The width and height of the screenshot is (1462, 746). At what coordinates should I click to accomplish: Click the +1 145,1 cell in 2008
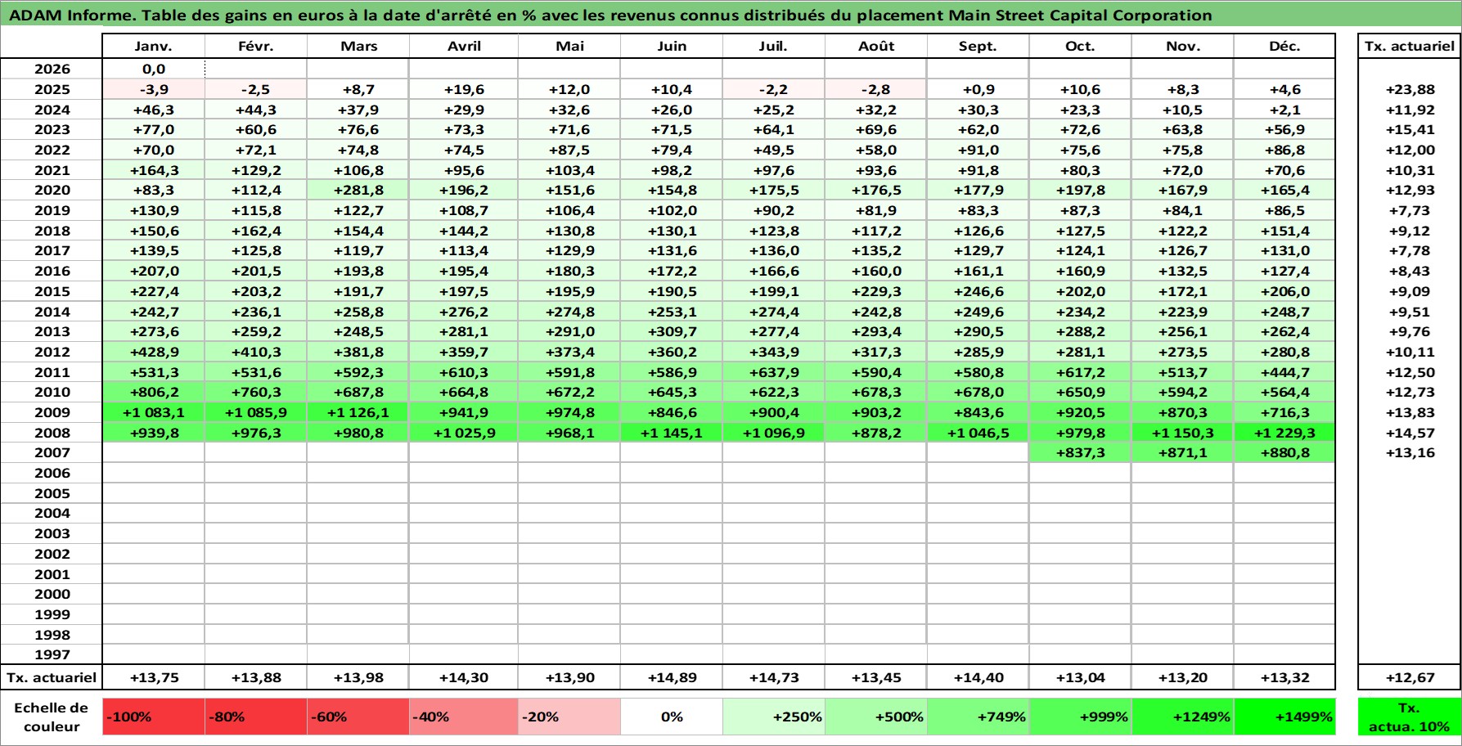tap(672, 433)
